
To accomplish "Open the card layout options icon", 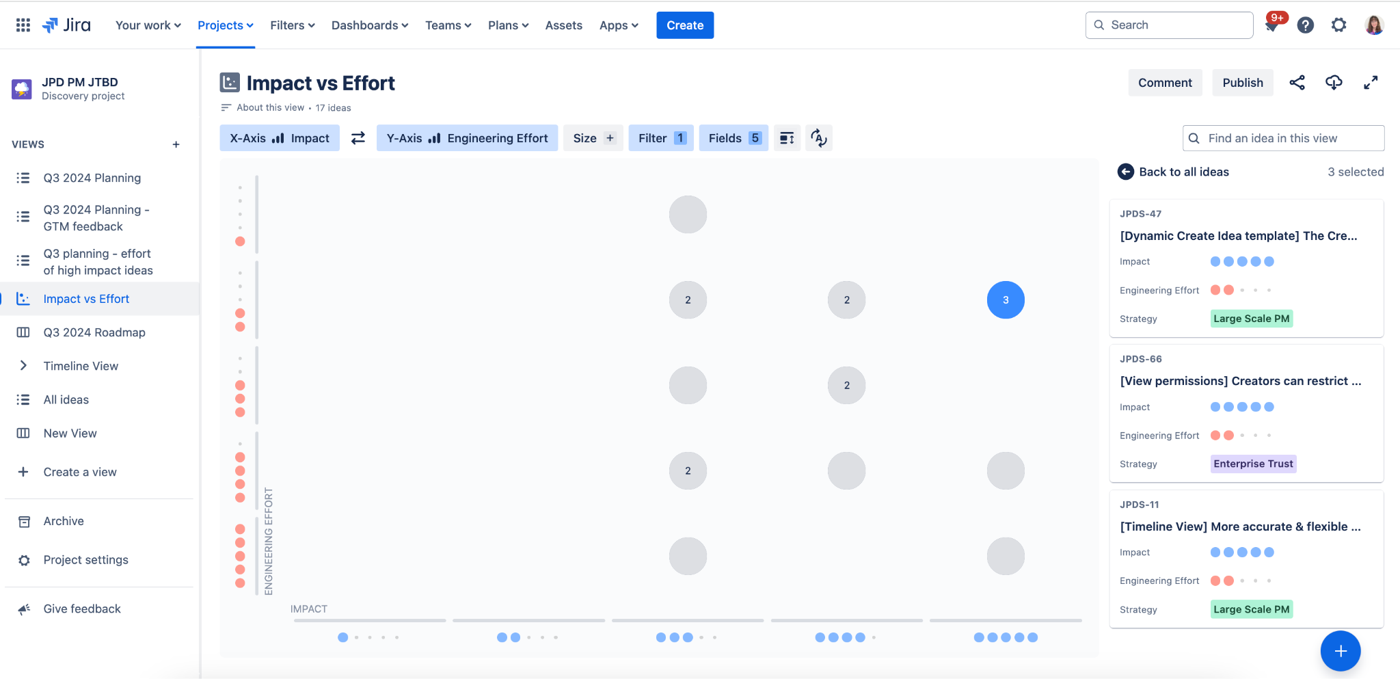I will point(787,138).
